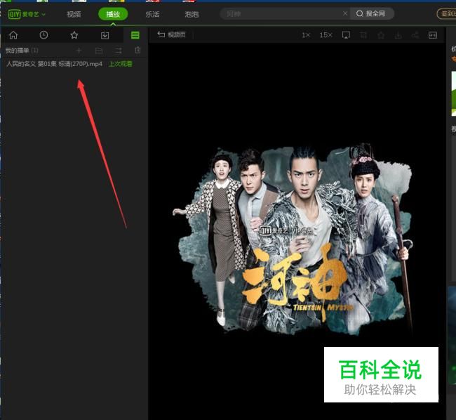Open the 泡泡 tab
This screenshot has height=420, width=456.
coord(192,14)
